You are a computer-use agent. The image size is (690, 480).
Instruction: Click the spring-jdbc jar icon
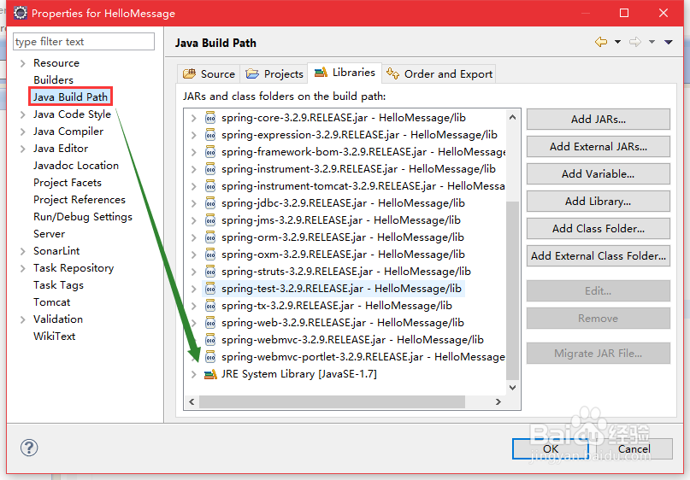coord(210,203)
